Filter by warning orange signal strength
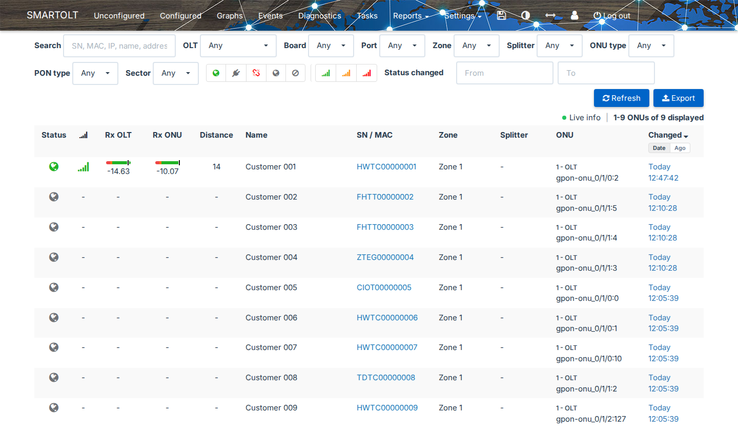738x436 pixels. 346,73
